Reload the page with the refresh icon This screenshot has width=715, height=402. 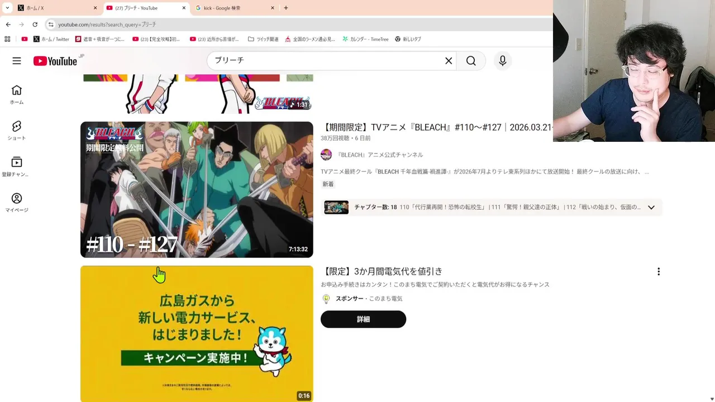(x=35, y=25)
